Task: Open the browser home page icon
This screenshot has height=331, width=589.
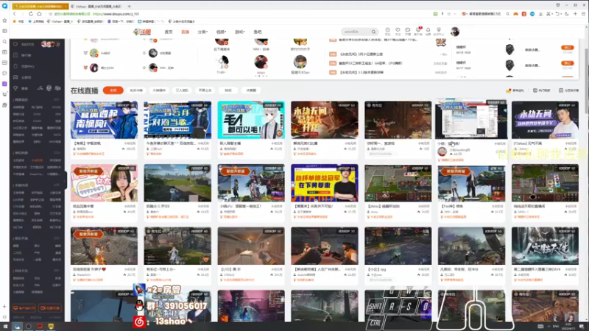Action: point(39,14)
